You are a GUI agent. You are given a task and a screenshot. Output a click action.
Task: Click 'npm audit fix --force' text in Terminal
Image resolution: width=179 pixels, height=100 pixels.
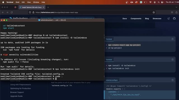(16, 62)
